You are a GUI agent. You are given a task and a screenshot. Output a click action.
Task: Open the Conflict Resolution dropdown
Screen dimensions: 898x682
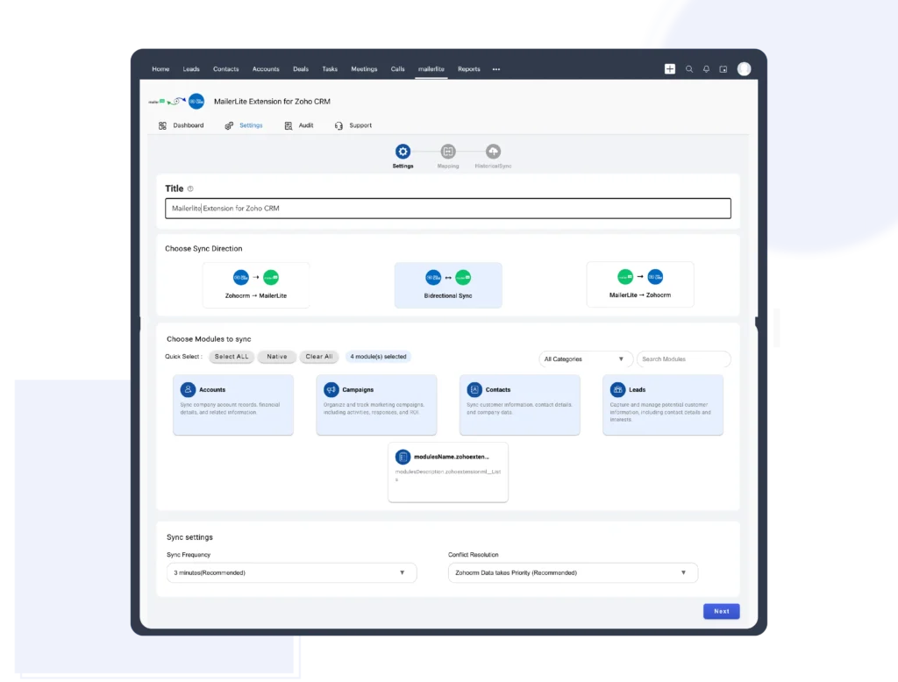point(573,572)
